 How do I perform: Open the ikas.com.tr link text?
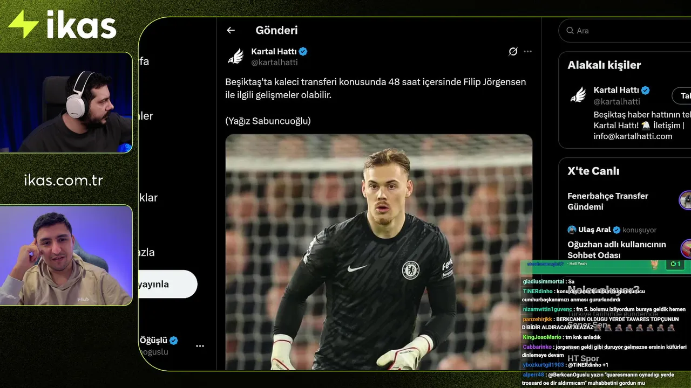63,180
